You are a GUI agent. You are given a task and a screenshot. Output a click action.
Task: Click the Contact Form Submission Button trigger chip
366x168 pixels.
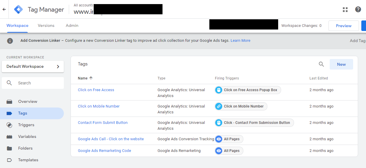click(x=254, y=123)
